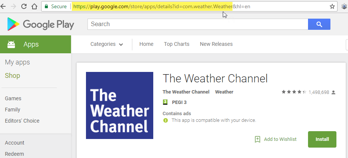This screenshot has height=158, width=348.
Task: Click the browser back arrow
Action: point(3,6)
